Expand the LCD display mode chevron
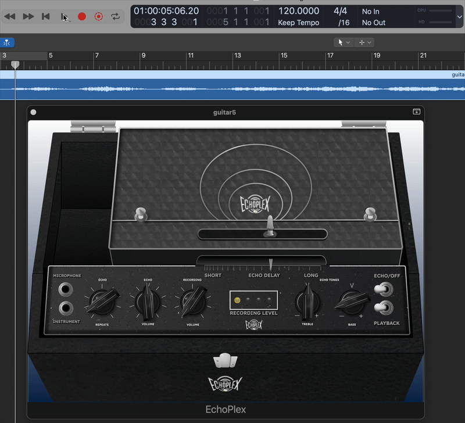465x423 pixels. coord(459,17)
